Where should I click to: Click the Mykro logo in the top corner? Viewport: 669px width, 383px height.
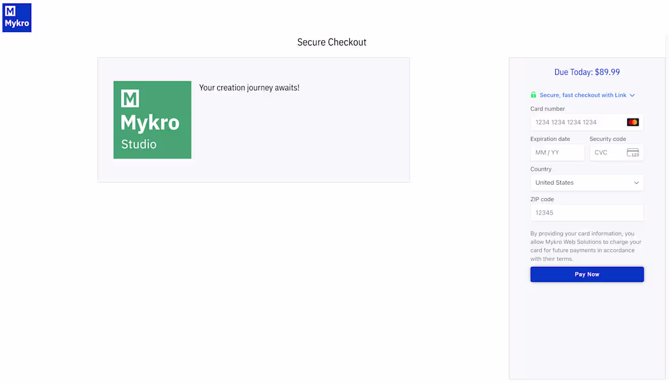[16, 17]
